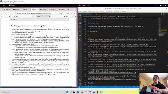The width and height of the screenshot is (168, 94).
Task: Open a new Firefox tab
Action: click(x=69, y=9)
